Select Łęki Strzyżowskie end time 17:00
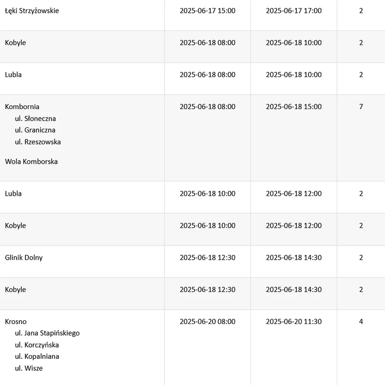385x385 pixels. 294,11
